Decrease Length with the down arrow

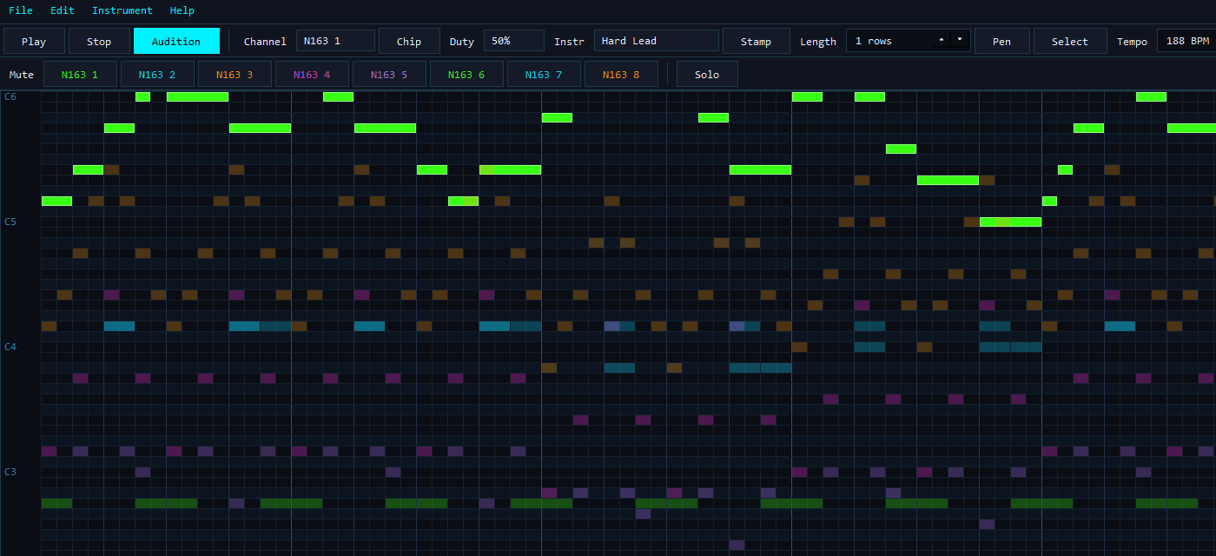point(960,41)
